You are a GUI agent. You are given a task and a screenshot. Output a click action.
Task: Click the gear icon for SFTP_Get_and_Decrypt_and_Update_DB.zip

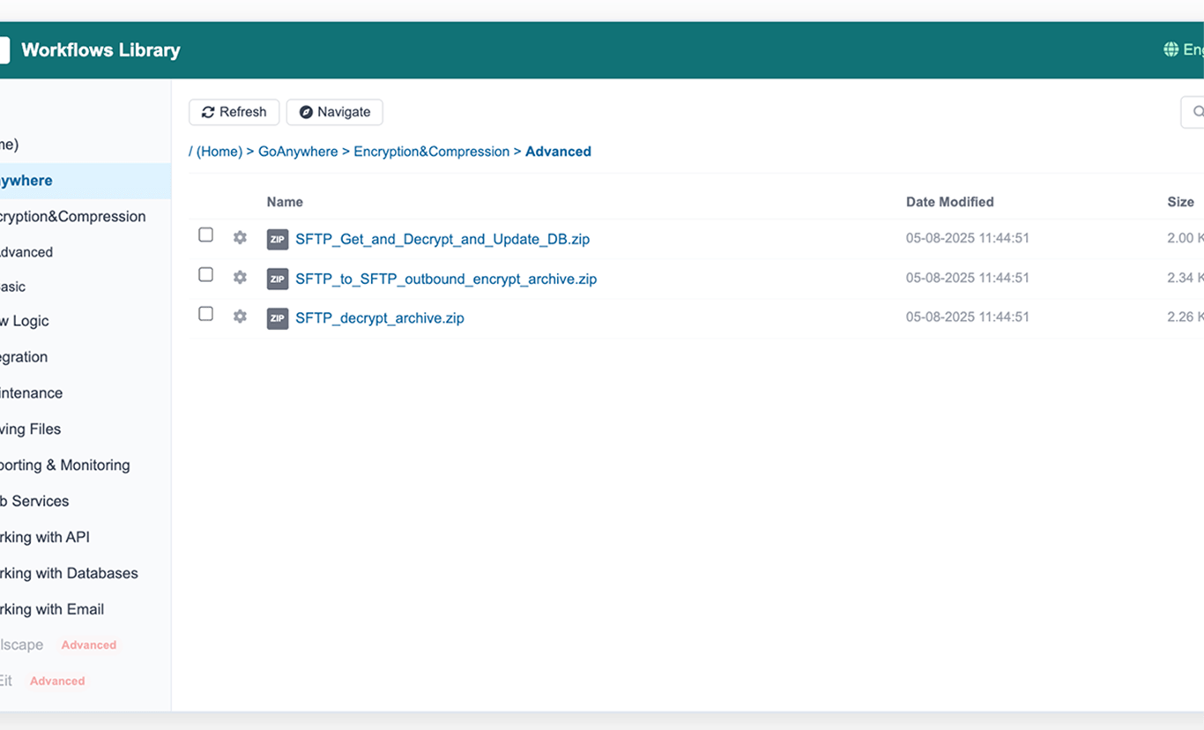pyautogui.click(x=240, y=237)
